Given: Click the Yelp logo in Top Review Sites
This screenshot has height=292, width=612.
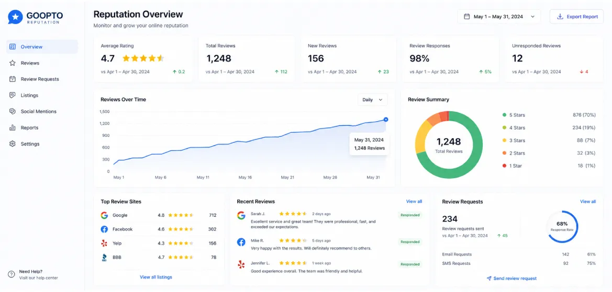Looking at the screenshot, I should [104, 243].
